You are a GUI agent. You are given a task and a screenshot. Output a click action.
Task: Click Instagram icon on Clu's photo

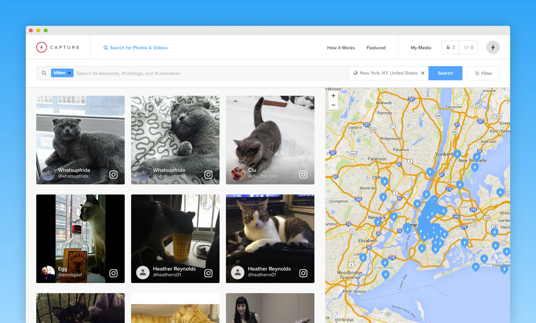pos(303,174)
